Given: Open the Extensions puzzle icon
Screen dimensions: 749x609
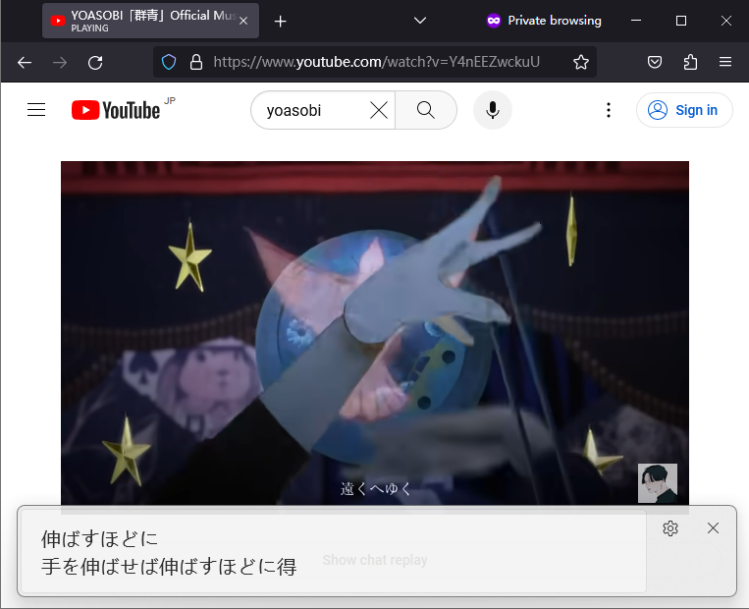Looking at the screenshot, I should (x=690, y=62).
